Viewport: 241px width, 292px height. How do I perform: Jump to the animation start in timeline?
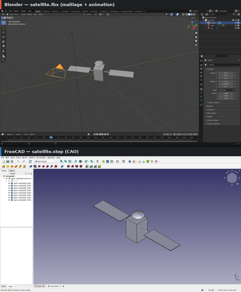pyautogui.click(x=94, y=134)
